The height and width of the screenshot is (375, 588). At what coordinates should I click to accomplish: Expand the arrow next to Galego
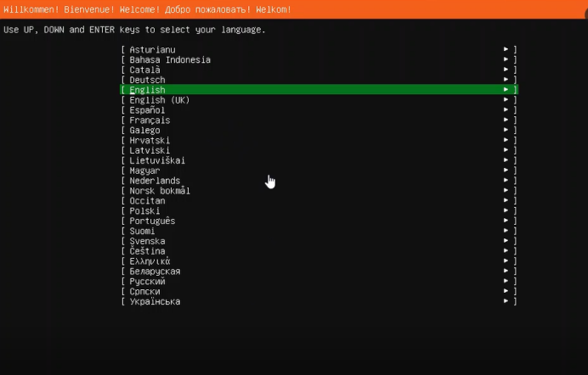[x=506, y=131]
